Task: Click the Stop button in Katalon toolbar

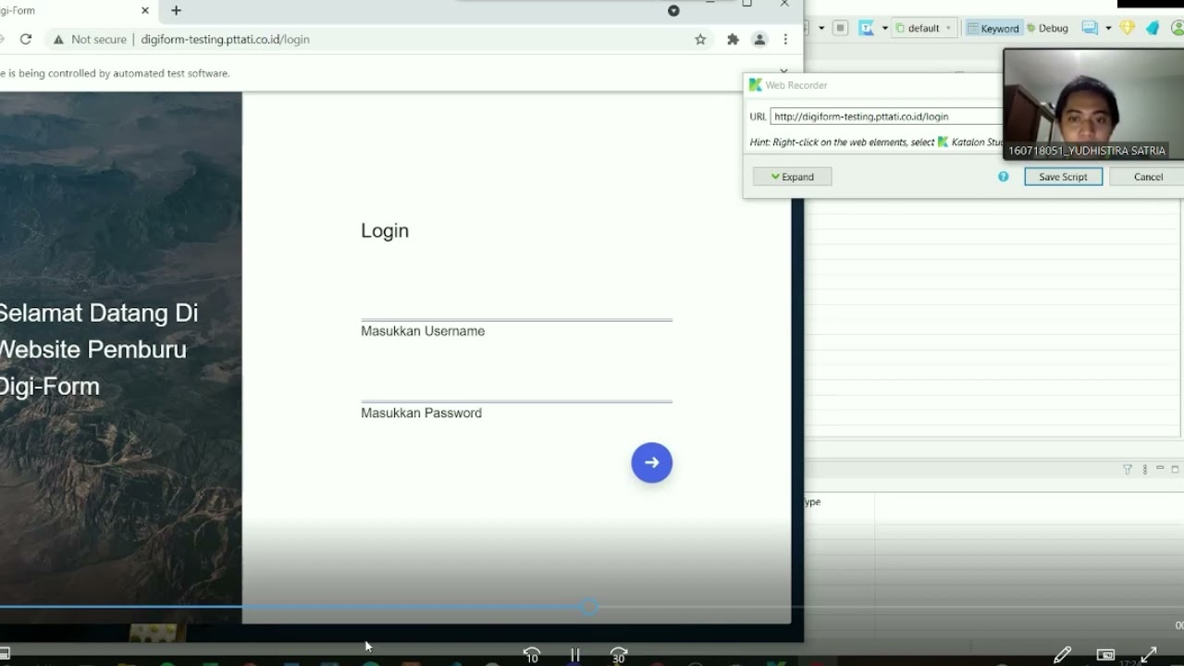Action: (840, 28)
